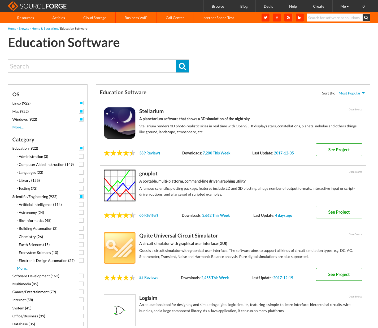Viewport: 378px width, 328px height.
Task: Click the Quite Universal Circuit Simulator star rating
Action: 120,278
